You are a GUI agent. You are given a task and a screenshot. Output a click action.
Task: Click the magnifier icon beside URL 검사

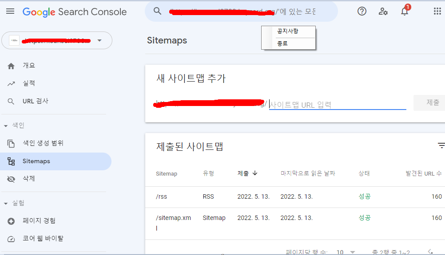(x=11, y=102)
